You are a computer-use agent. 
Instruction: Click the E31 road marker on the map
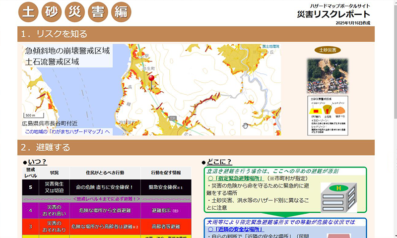click(172, 119)
